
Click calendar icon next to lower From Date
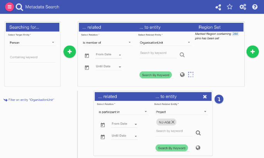tap(103, 125)
